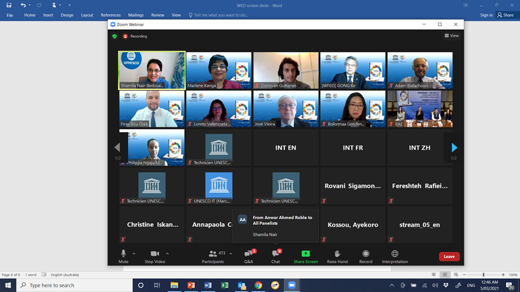Open the Mailings ribbon tab

click(136, 15)
